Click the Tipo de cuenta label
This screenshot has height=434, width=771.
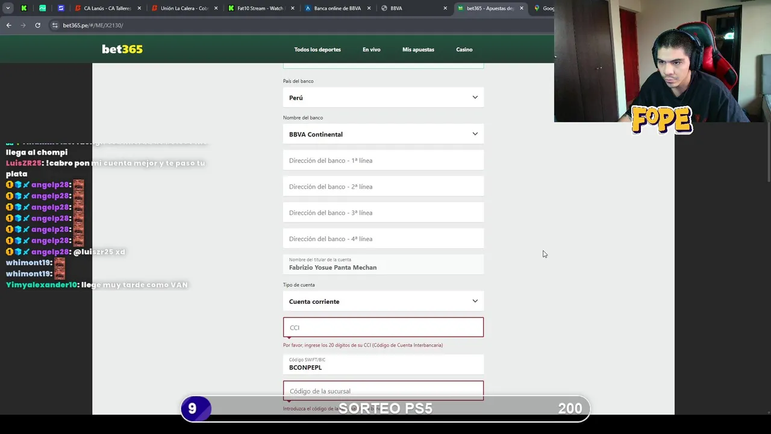click(299, 285)
